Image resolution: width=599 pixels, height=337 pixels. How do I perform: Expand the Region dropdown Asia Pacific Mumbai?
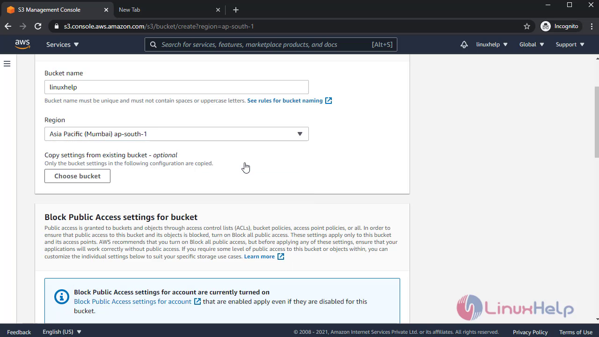pyautogui.click(x=176, y=134)
